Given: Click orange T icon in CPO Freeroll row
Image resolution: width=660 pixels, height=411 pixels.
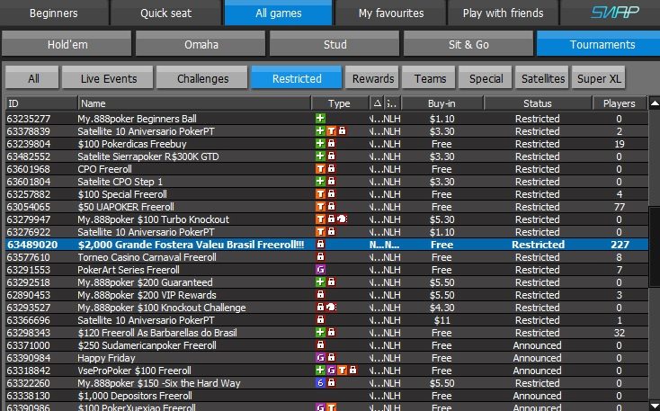Looking at the screenshot, I should [320, 169].
